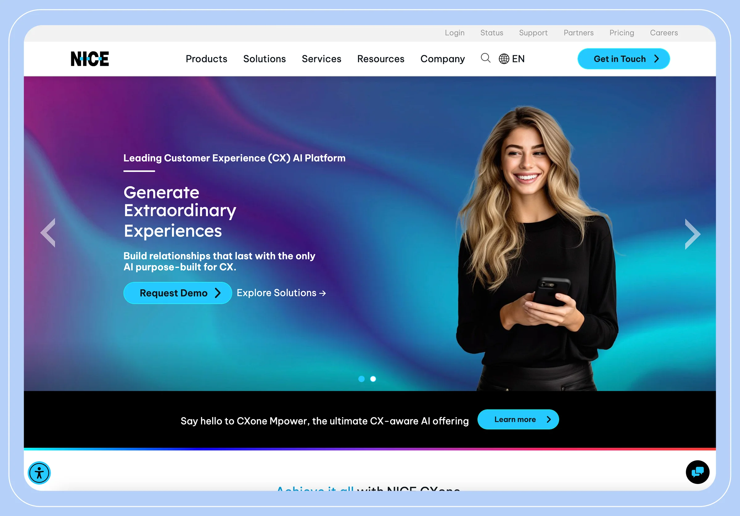The height and width of the screenshot is (516, 740).
Task: Expand the Solutions navigation menu
Action: click(x=264, y=59)
